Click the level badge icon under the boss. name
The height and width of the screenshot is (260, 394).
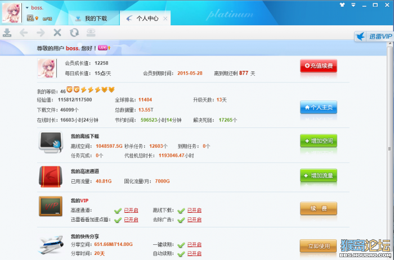pos(30,18)
